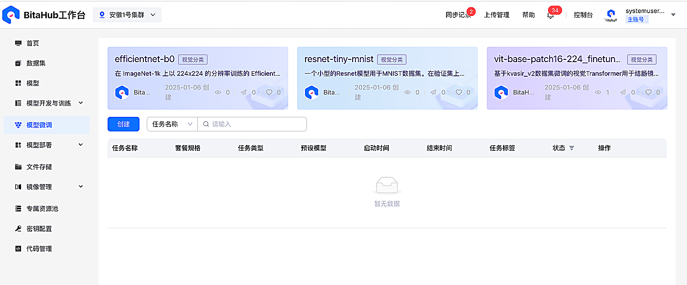Click the BitaHub logo icon
687x285 pixels.
coord(11,15)
